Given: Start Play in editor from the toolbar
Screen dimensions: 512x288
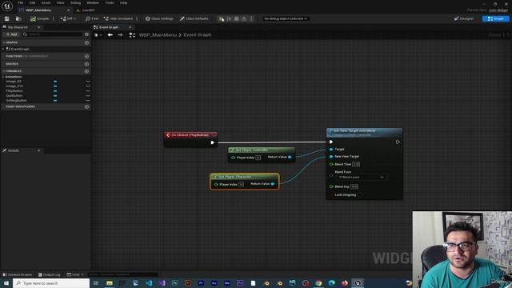Looking at the screenshot, I should pos(222,18).
